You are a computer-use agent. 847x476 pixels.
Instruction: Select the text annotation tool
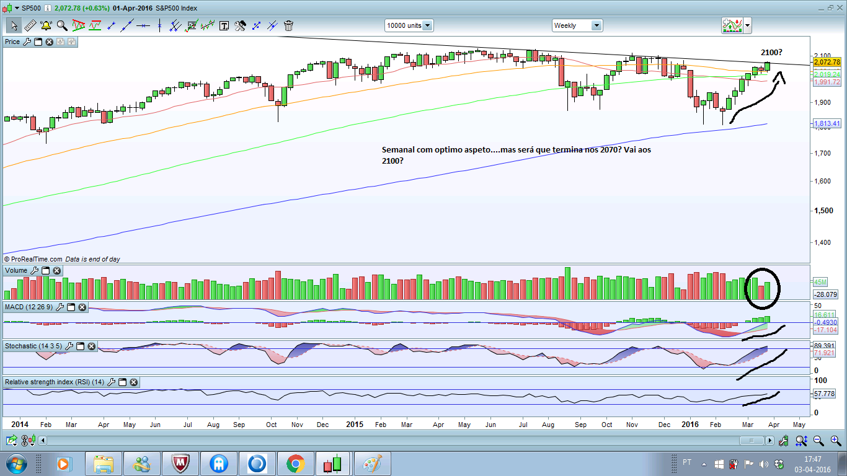click(x=224, y=25)
